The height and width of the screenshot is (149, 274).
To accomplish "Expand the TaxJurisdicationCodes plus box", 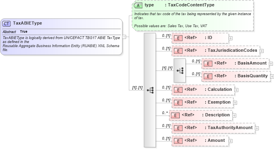I will (262, 51).
